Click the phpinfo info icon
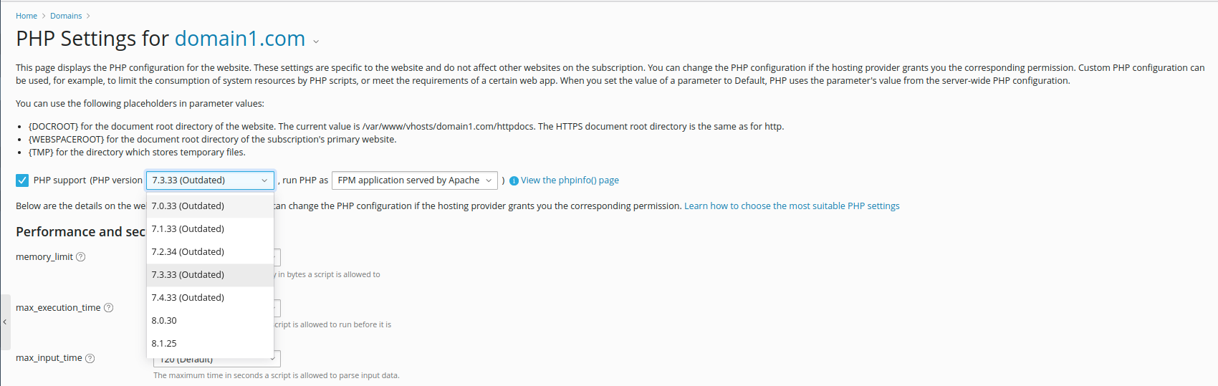The width and height of the screenshot is (1218, 386). click(514, 181)
